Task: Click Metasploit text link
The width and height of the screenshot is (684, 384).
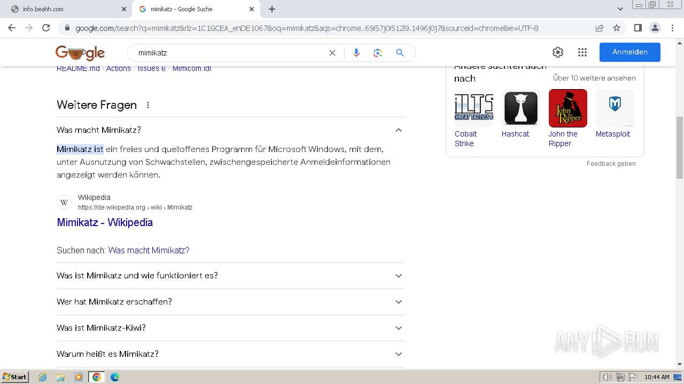Action: 613,134
